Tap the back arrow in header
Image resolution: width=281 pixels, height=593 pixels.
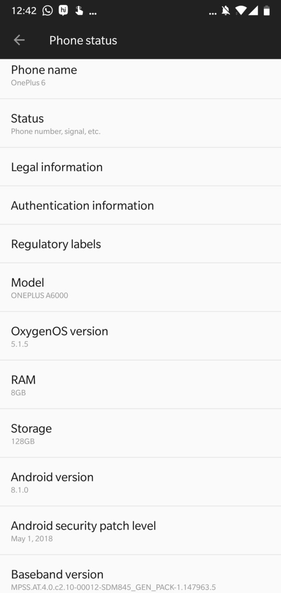19,40
